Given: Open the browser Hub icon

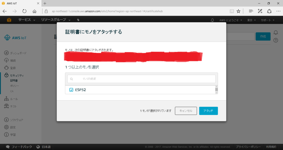Looking at the screenshot, I should pyautogui.click(x=251, y=11).
